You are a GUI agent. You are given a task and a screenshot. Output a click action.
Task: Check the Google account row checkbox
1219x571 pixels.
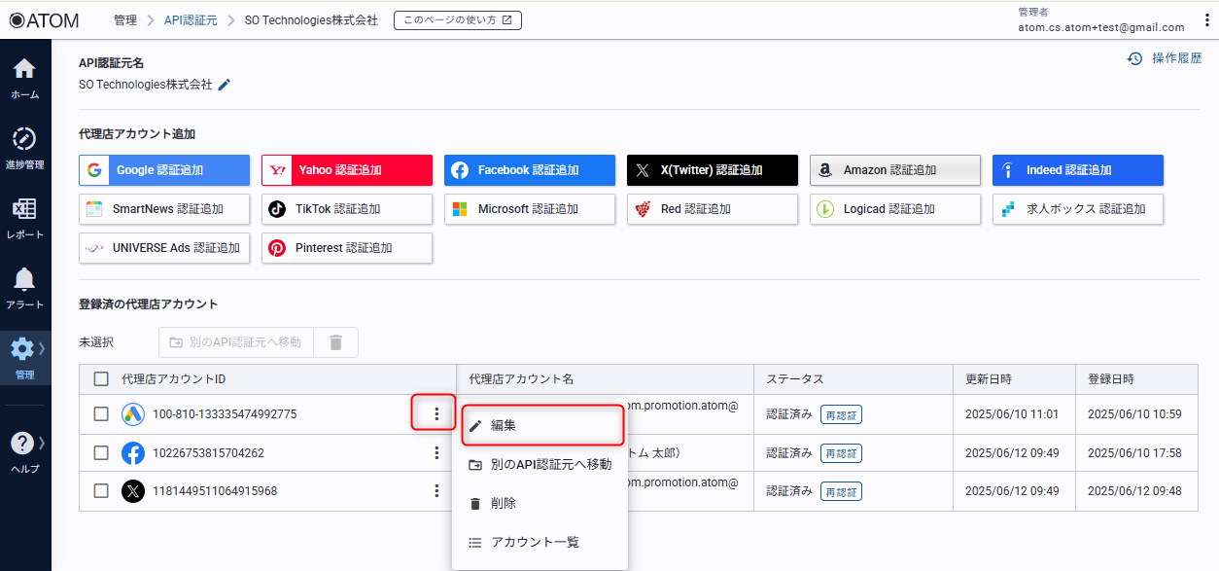point(101,414)
